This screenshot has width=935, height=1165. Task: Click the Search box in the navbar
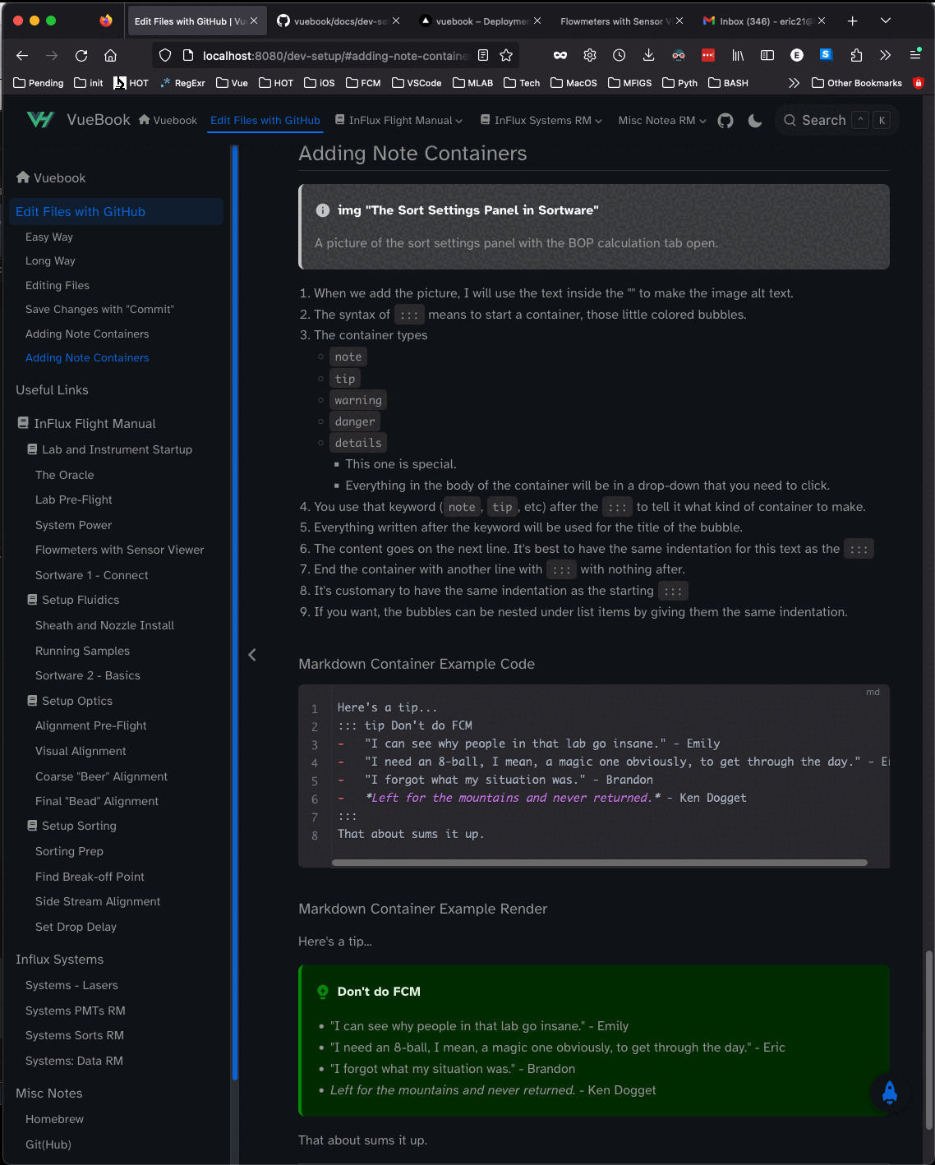(x=837, y=121)
